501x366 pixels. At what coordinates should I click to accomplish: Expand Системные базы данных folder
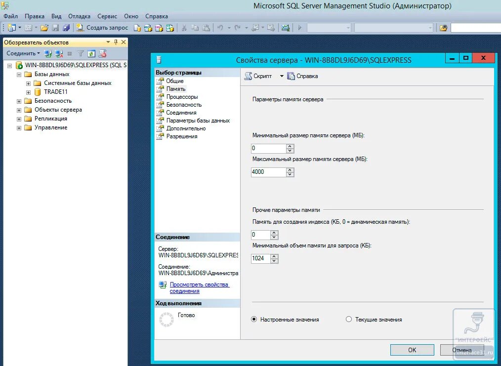(x=29, y=83)
